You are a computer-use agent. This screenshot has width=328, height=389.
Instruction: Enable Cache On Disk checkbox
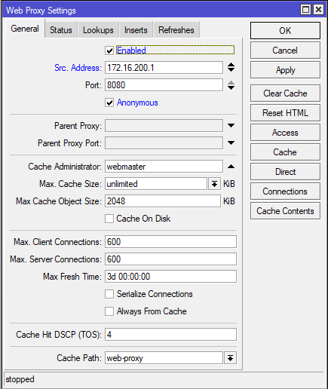tap(109, 219)
